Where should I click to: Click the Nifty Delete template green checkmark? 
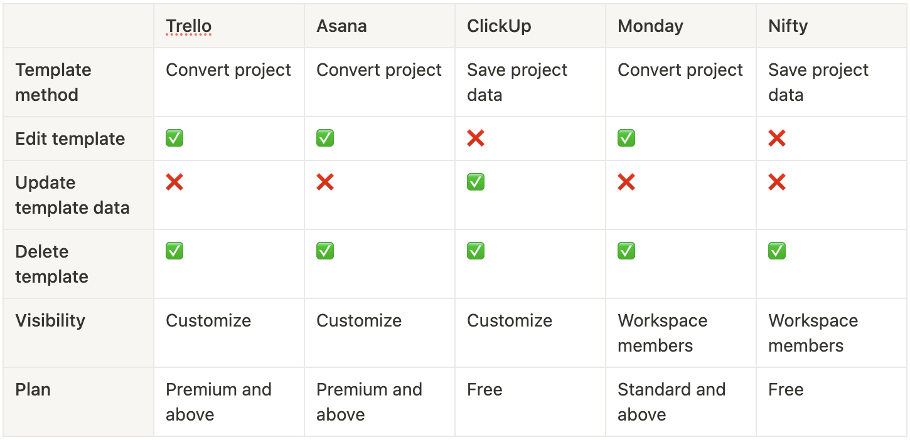pos(777,251)
